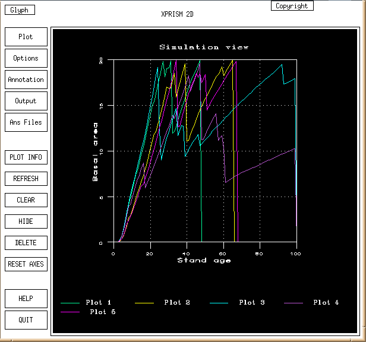Click the Ans Files button
Viewport: 366px width, 342px height.
pyautogui.click(x=26, y=122)
